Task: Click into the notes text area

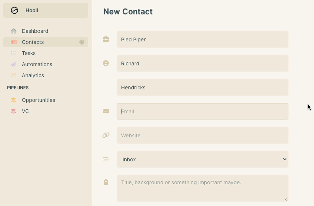Action: [x=203, y=188]
